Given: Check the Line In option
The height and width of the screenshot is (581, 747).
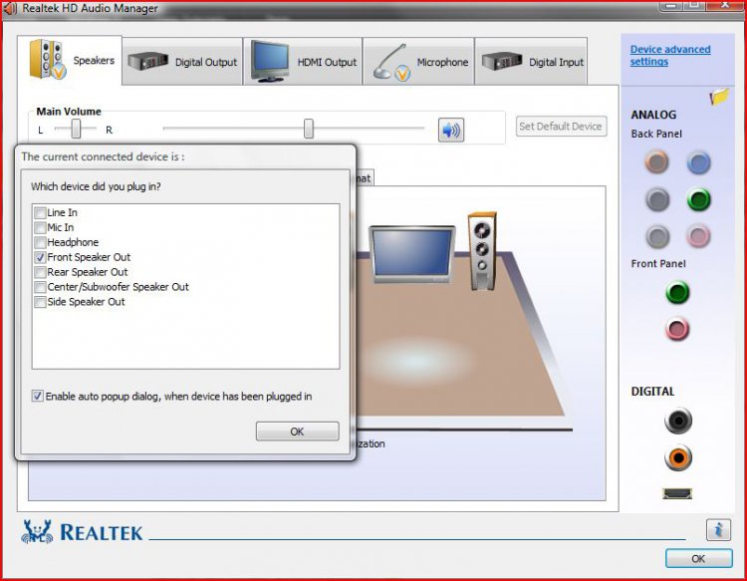Looking at the screenshot, I should [40, 212].
